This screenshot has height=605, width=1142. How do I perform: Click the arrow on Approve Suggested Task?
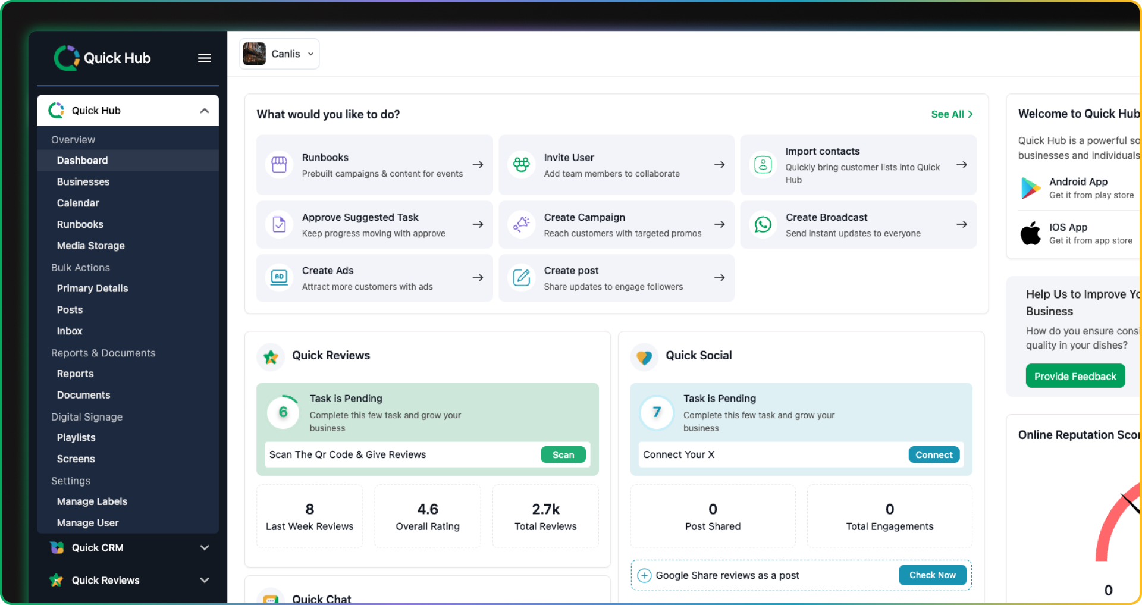(478, 224)
